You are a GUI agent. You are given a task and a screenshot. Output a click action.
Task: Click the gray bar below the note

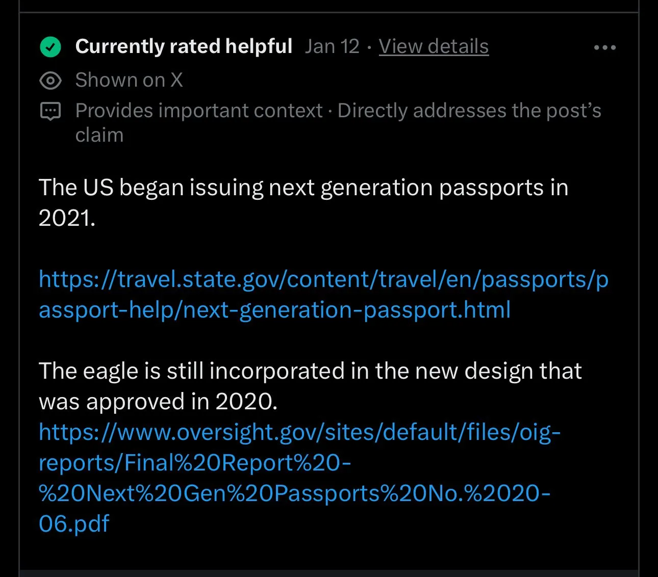tap(329, 573)
